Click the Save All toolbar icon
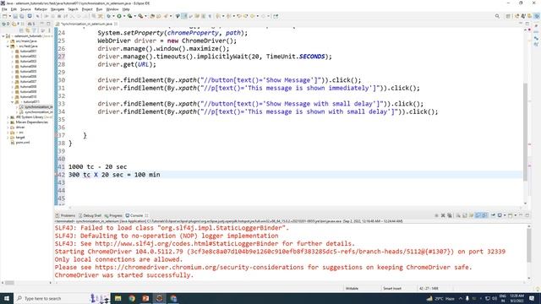 tap(22, 16)
